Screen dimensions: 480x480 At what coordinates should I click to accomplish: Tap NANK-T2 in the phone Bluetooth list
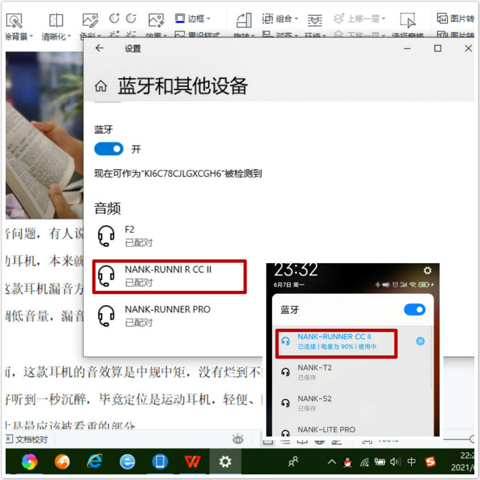click(314, 372)
